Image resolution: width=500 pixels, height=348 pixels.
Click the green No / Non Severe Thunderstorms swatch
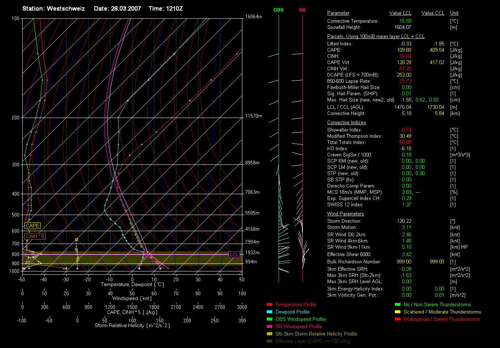click(398, 305)
